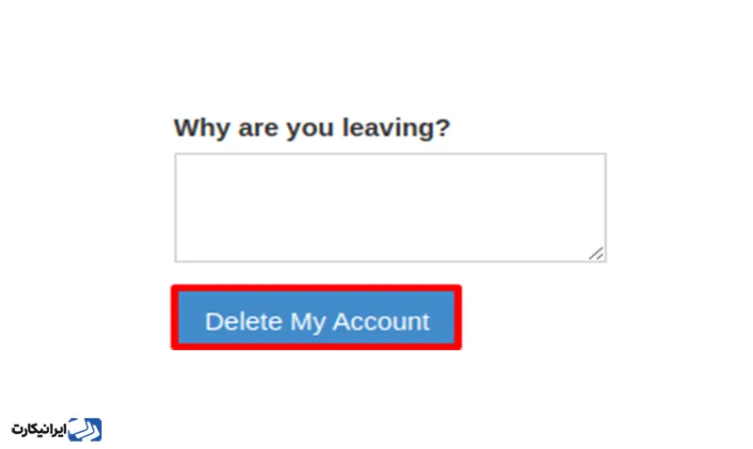The image size is (753, 449).
Task: Click the Iranicart logo icon
Action: click(x=87, y=429)
